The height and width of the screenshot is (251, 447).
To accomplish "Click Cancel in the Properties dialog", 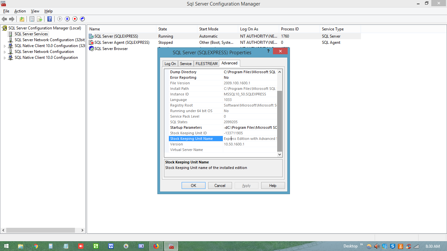I will click(220, 186).
